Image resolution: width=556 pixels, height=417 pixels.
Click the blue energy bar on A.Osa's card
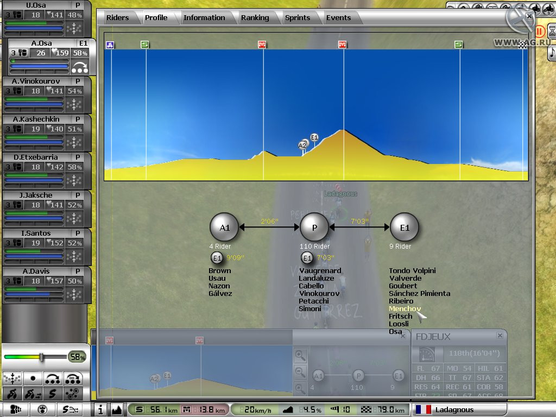[39, 66]
